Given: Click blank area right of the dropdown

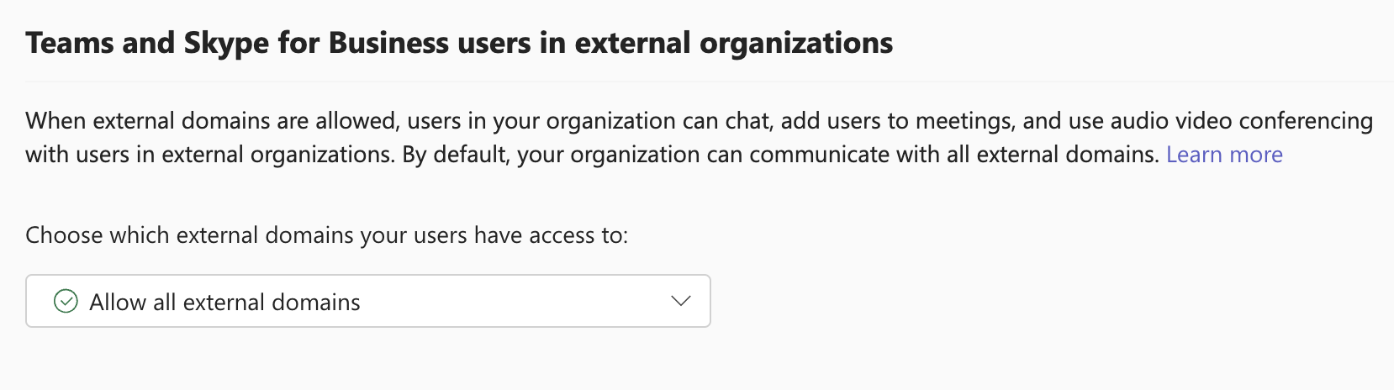Looking at the screenshot, I should tap(1009, 301).
